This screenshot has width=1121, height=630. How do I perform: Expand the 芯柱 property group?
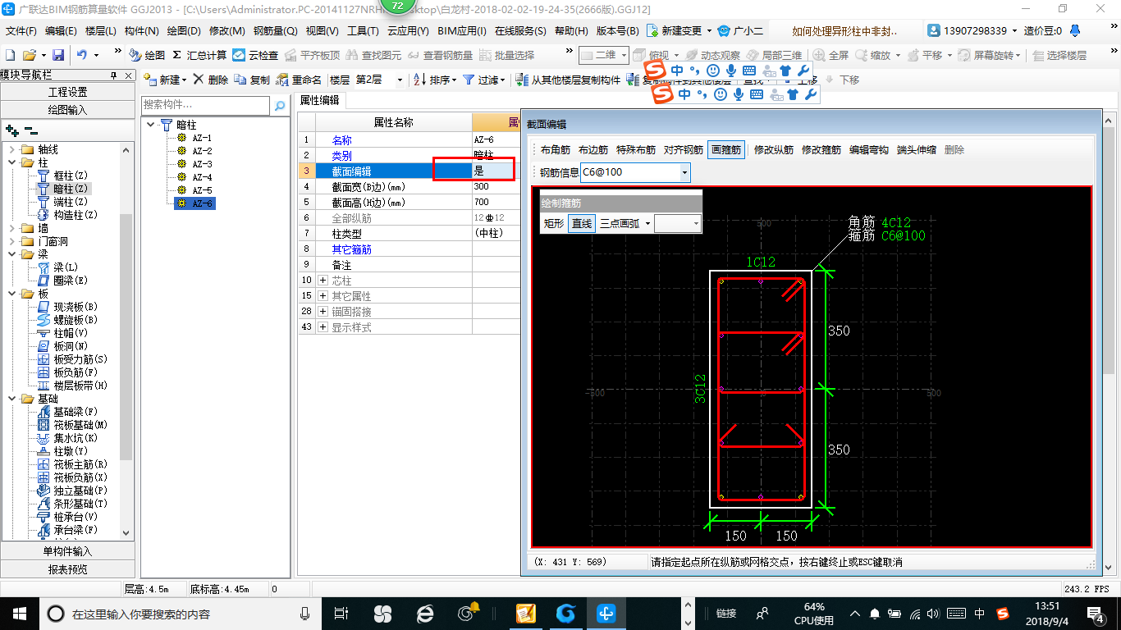tap(321, 281)
